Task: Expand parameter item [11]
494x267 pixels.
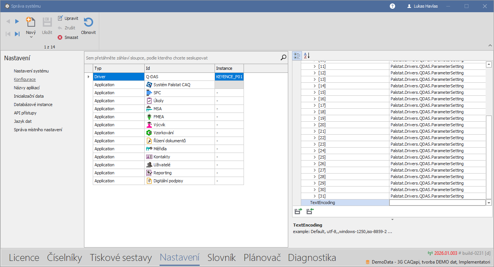Action: tap(315, 66)
